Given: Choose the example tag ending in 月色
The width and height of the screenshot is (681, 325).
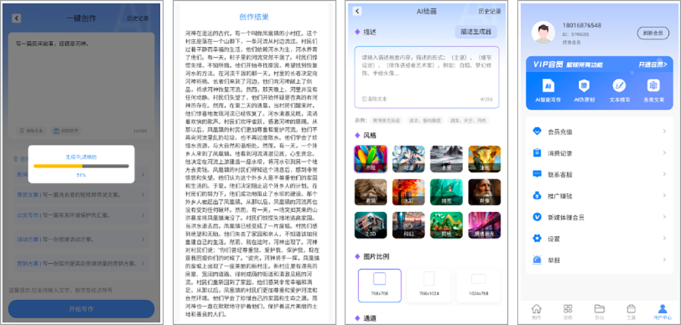Looking at the screenshot, I should tap(468, 120).
